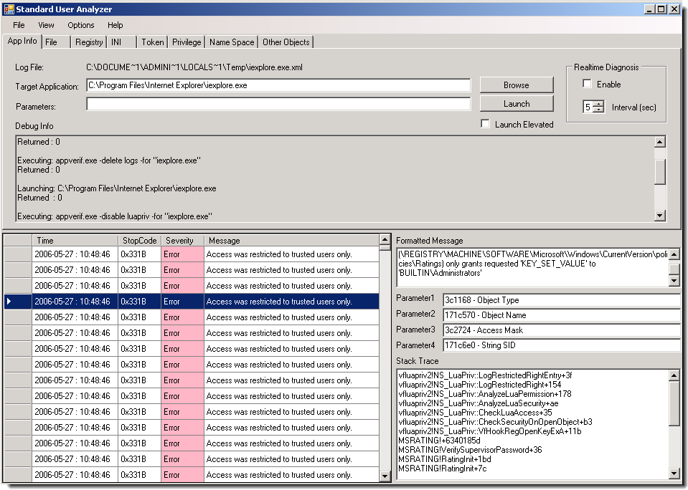Click the Browse button
Viewport: 688px width, 490px height.
pos(516,84)
